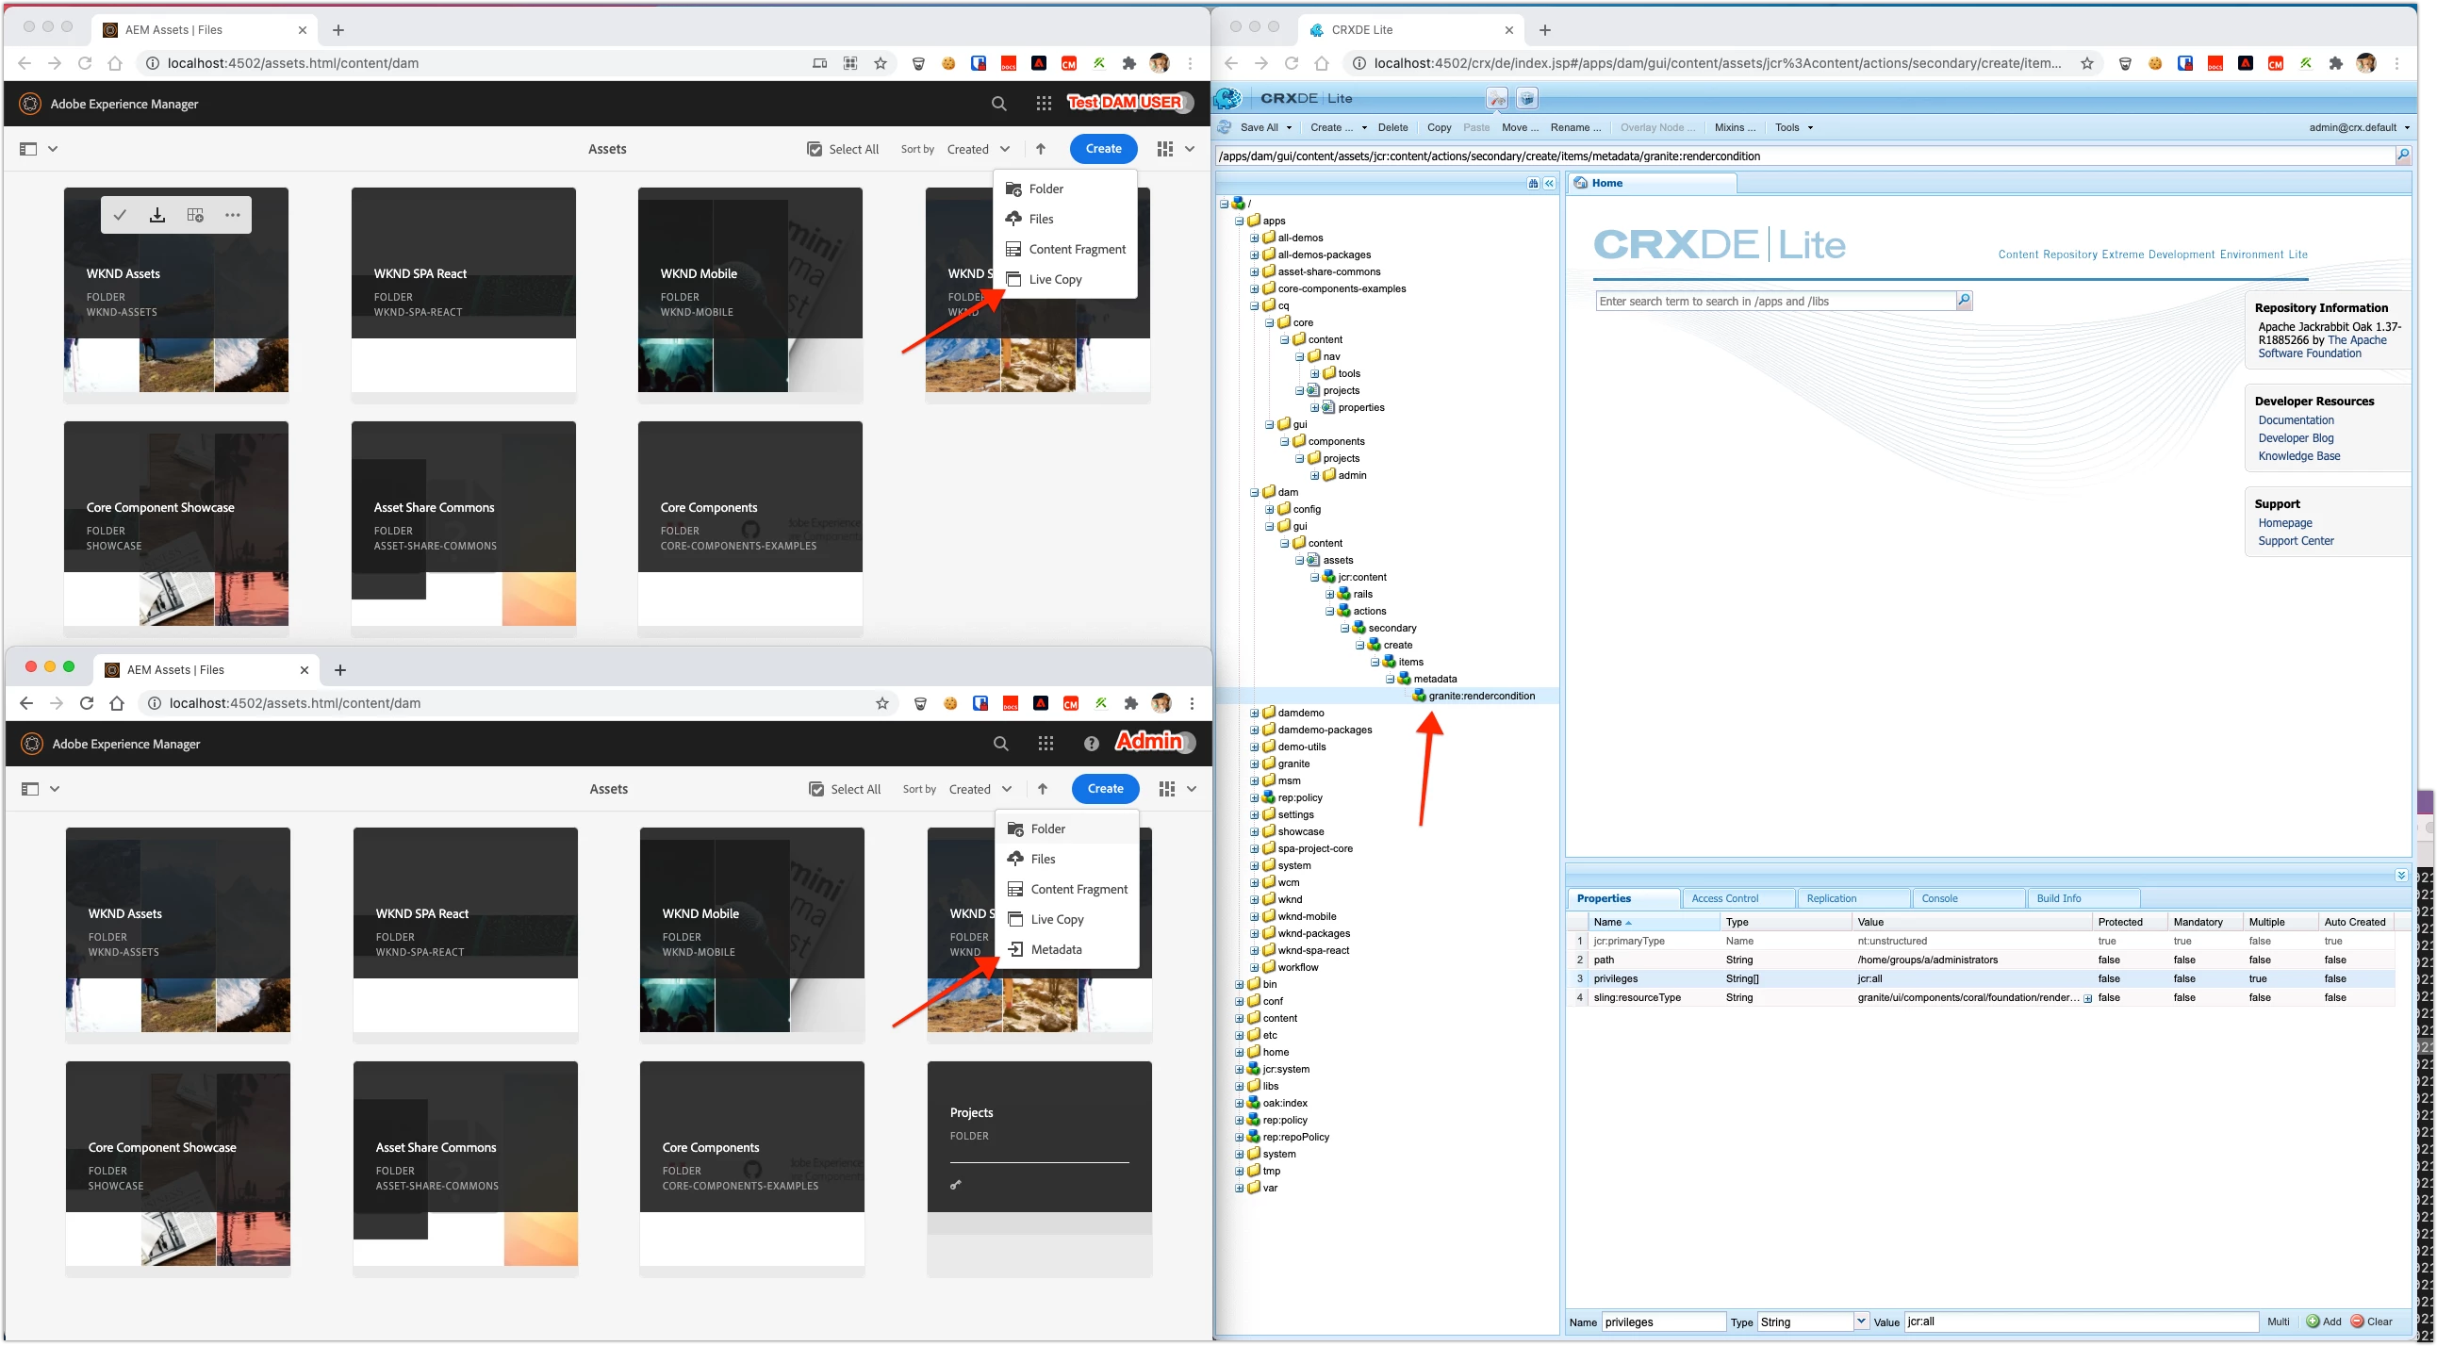Image resolution: width=2437 pixels, height=1346 pixels.
Task: Click the Help question mark icon
Action: pos(1091,745)
